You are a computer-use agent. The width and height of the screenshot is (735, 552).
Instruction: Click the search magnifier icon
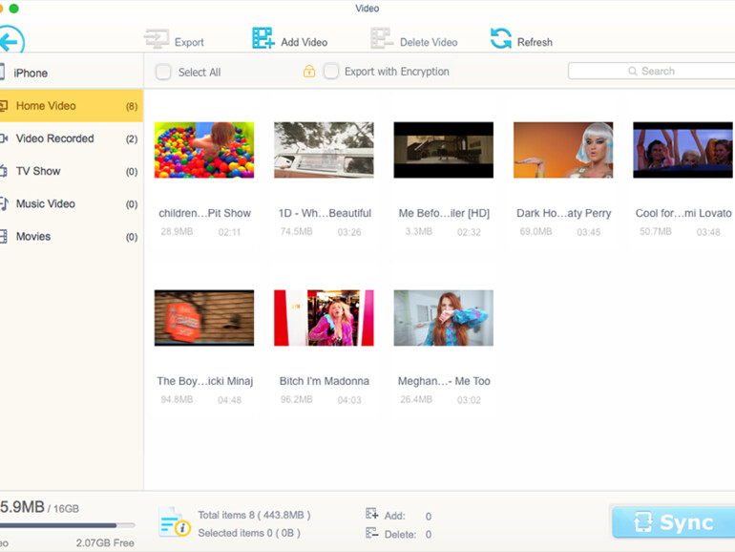coord(633,72)
